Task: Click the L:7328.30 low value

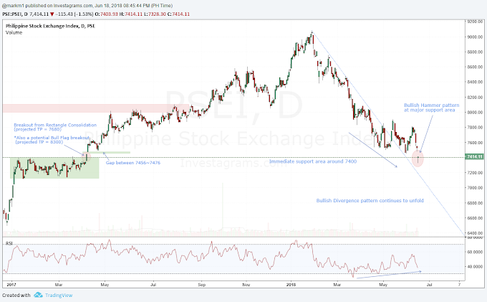Action: (155, 14)
